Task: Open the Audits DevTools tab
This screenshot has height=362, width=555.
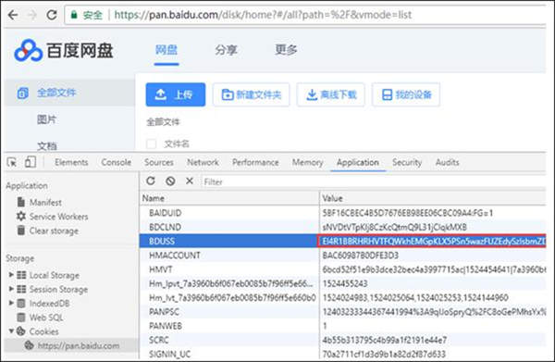Action: pos(448,162)
